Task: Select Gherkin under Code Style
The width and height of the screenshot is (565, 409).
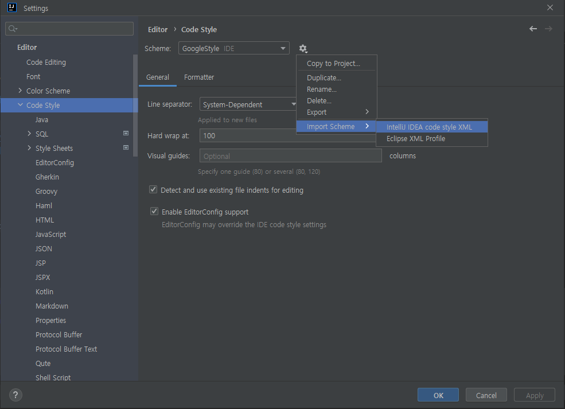Action: 47,177
